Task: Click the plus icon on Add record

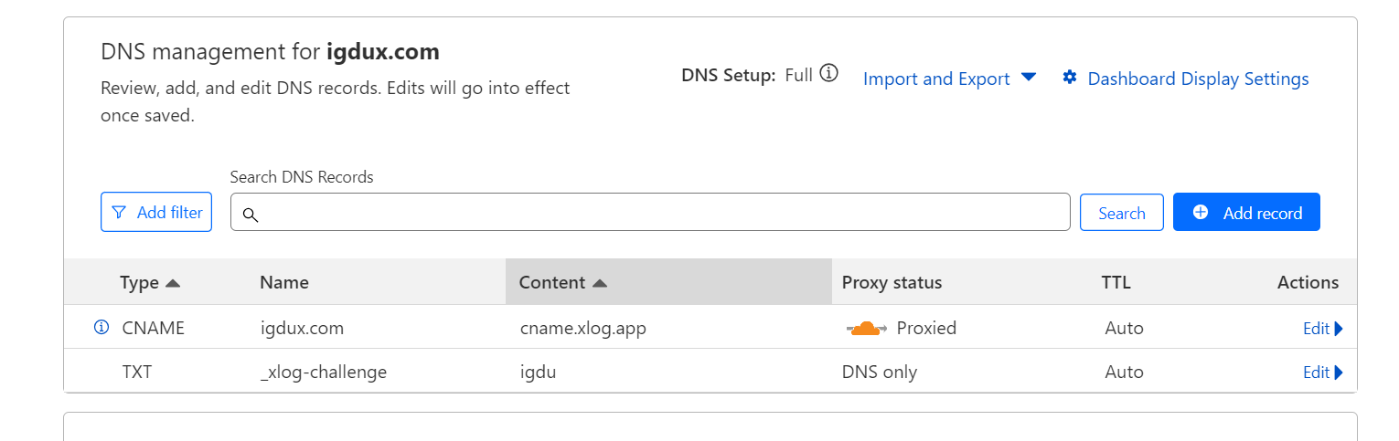Action: [x=1201, y=212]
